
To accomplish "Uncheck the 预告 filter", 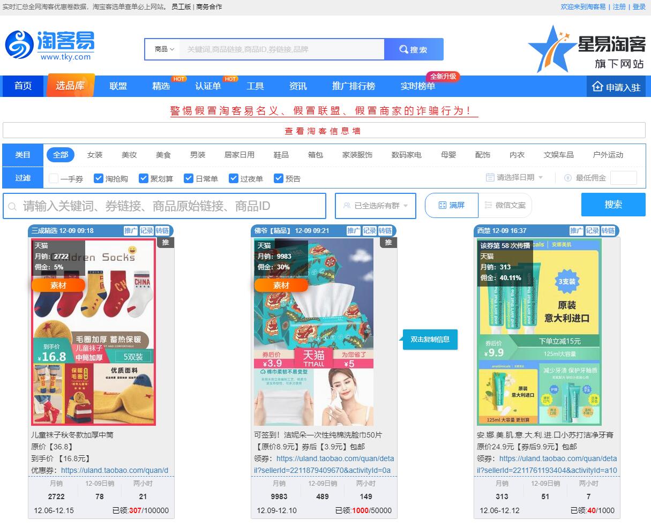I will 279,178.
